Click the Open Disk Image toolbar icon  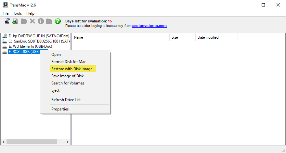tap(7, 21)
